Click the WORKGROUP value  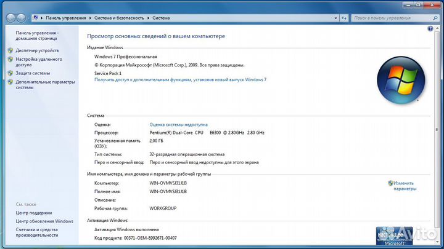163,208
